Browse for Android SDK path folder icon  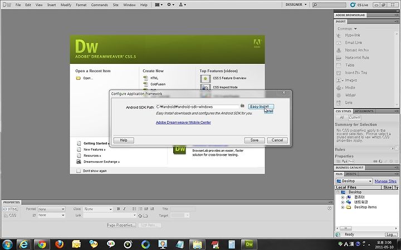click(242, 106)
